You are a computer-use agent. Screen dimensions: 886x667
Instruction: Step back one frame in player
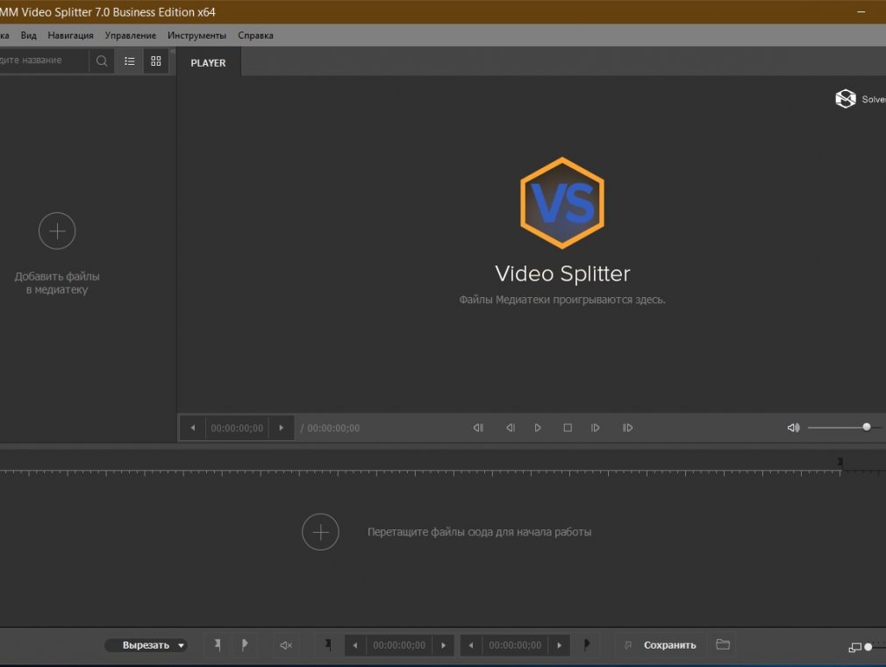point(511,428)
